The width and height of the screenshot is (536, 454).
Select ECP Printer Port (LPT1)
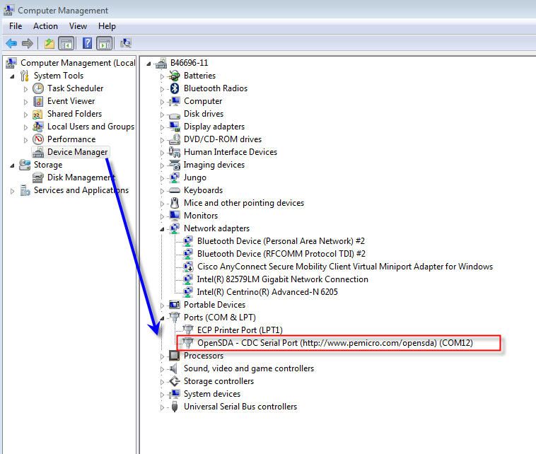(x=240, y=330)
